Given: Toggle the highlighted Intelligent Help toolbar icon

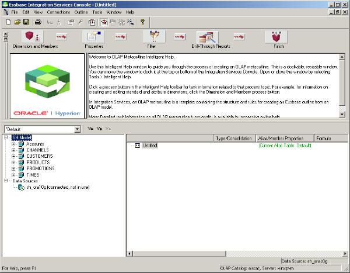Looking at the screenshot, I should click(x=104, y=22).
